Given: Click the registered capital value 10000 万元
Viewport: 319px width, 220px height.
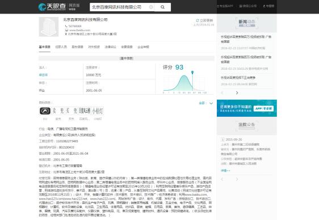Looking at the screenshot, I should coord(94,75).
